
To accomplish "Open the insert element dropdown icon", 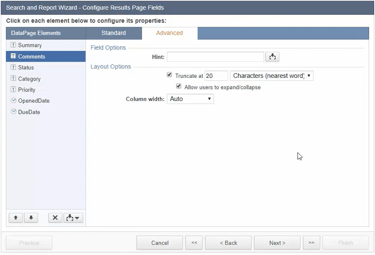I will (x=73, y=218).
